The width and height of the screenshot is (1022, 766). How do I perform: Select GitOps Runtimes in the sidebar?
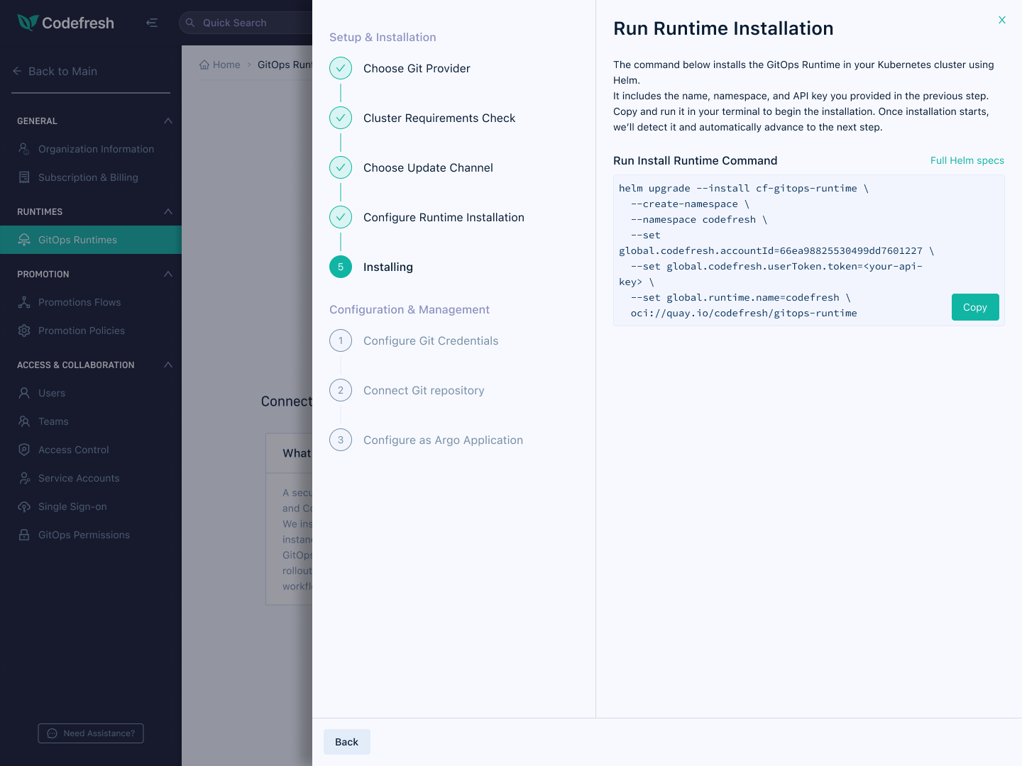(91, 240)
